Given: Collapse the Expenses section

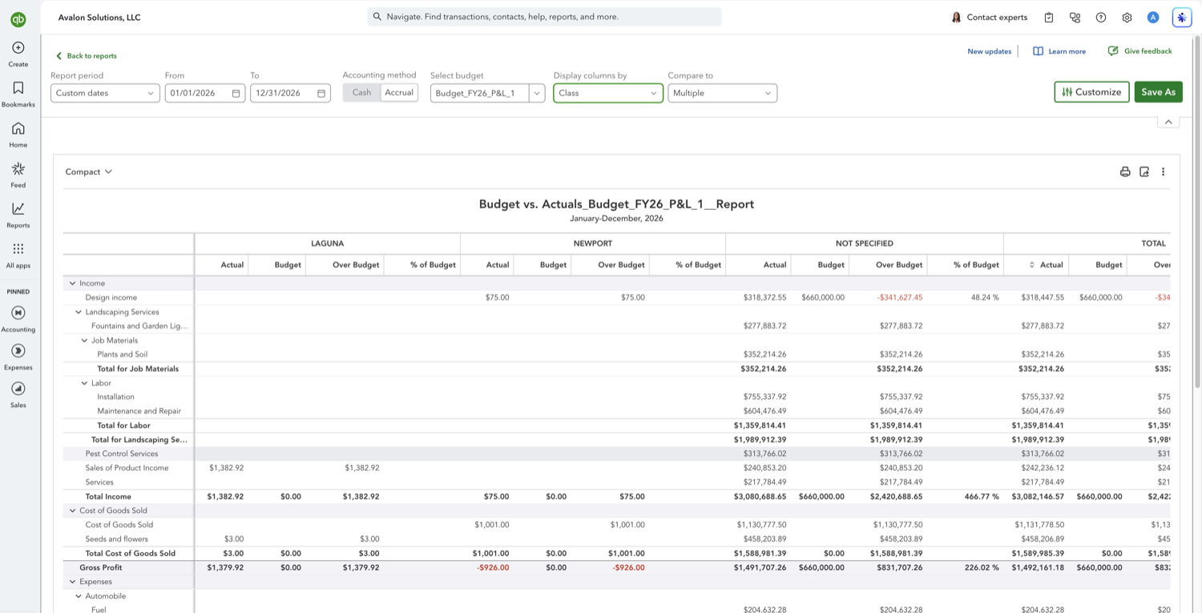Looking at the screenshot, I should [x=72, y=582].
